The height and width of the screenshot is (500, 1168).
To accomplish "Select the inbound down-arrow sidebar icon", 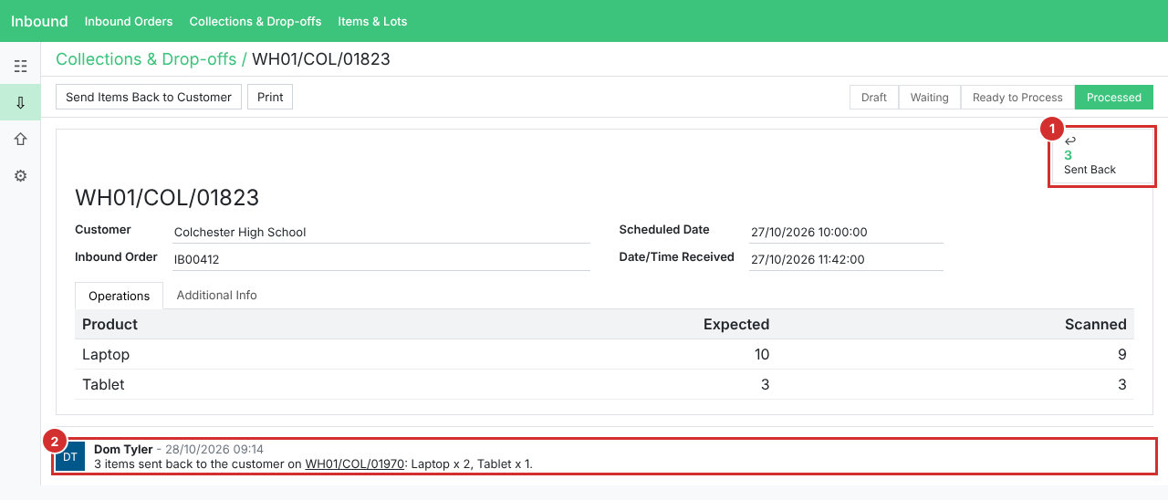I will [20, 102].
